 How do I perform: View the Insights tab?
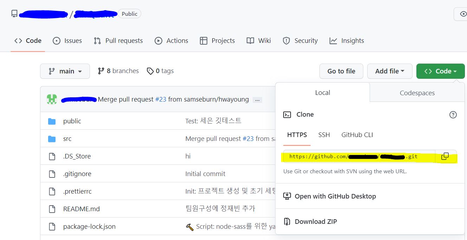coord(347,41)
